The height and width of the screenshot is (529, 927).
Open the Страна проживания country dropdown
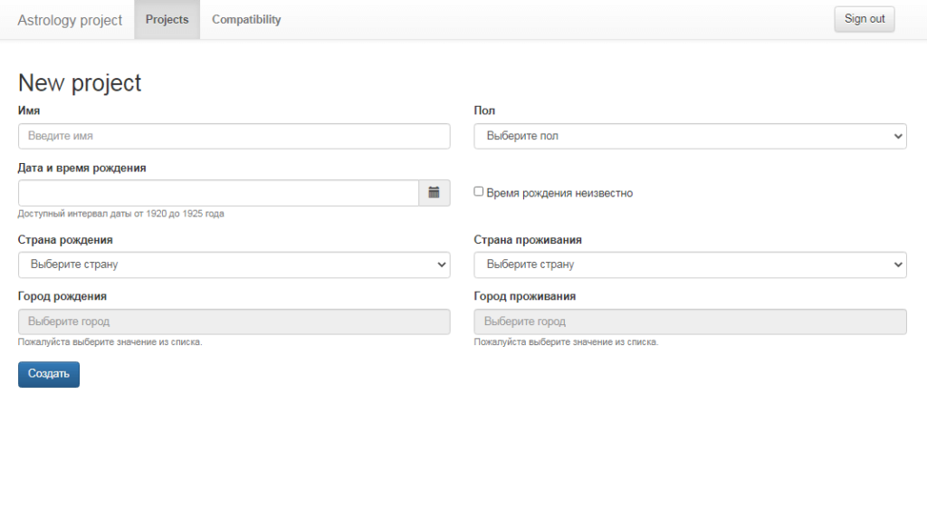click(690, 264)
